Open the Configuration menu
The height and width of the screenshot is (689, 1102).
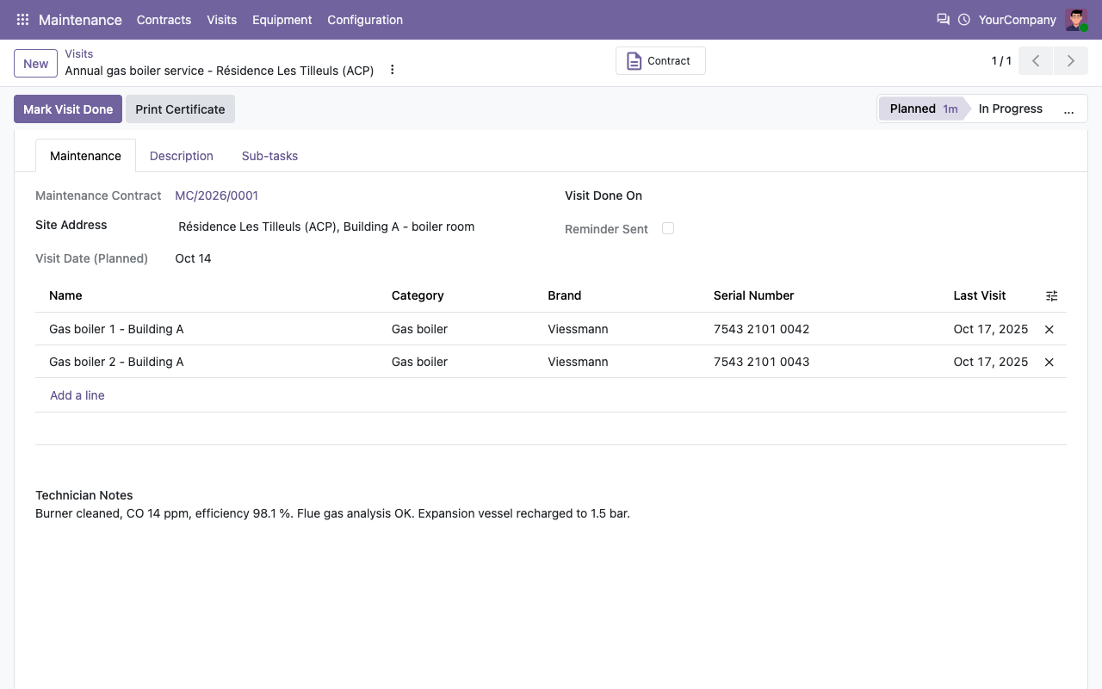coord(365,20)
